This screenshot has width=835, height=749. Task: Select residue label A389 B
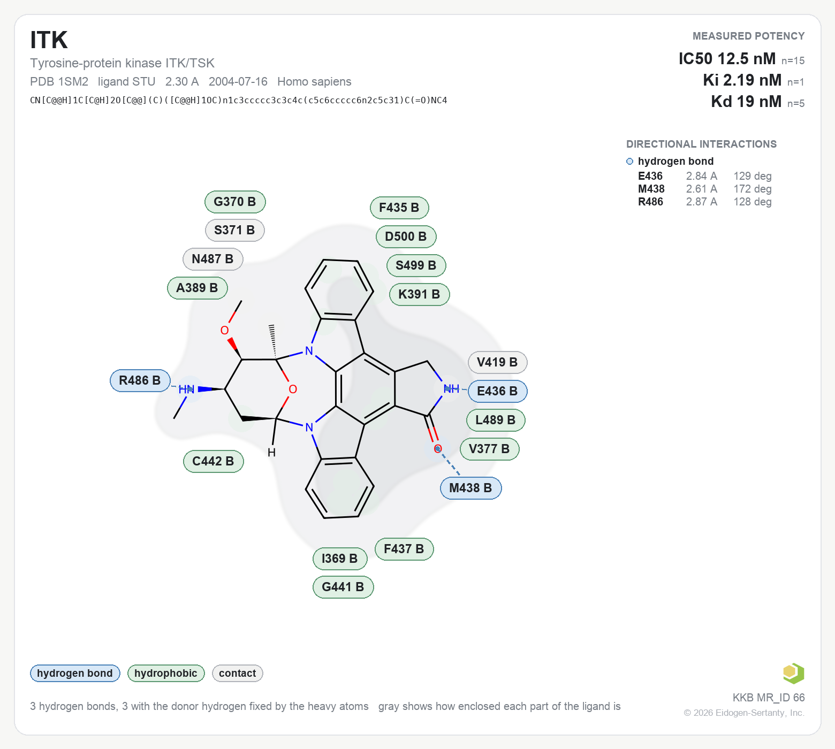point(198,288)
